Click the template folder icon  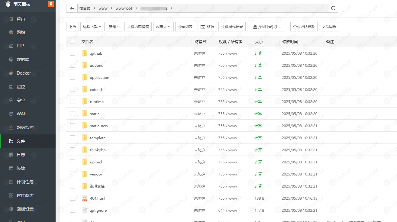tap(85, 138)
